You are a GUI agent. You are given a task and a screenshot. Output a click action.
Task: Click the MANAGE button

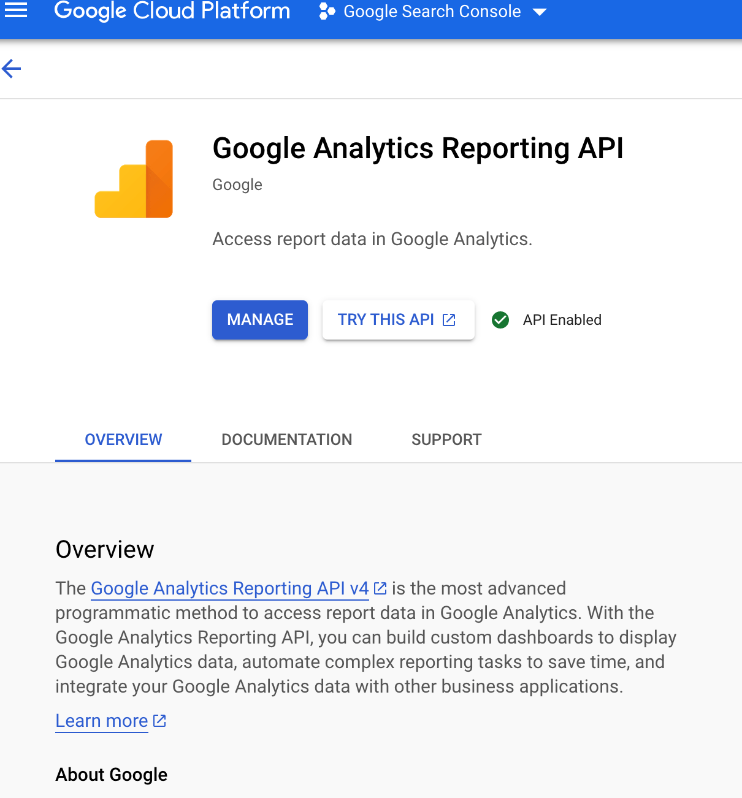pyautogui.click(x=260, y=320)
